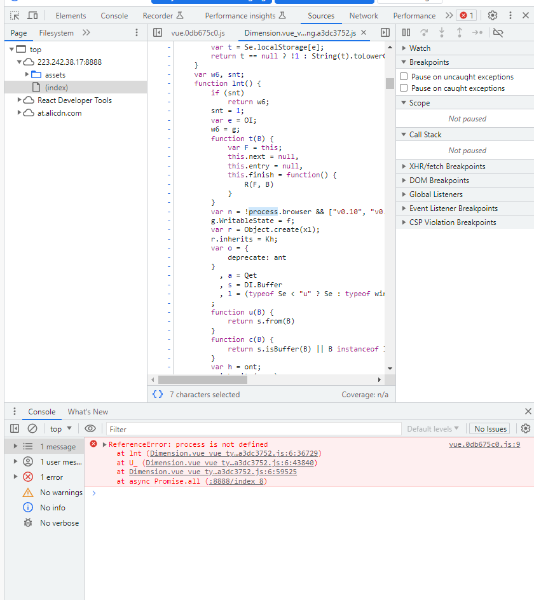
Task: Open the Performance insights tab
Action: coord(245,16)
